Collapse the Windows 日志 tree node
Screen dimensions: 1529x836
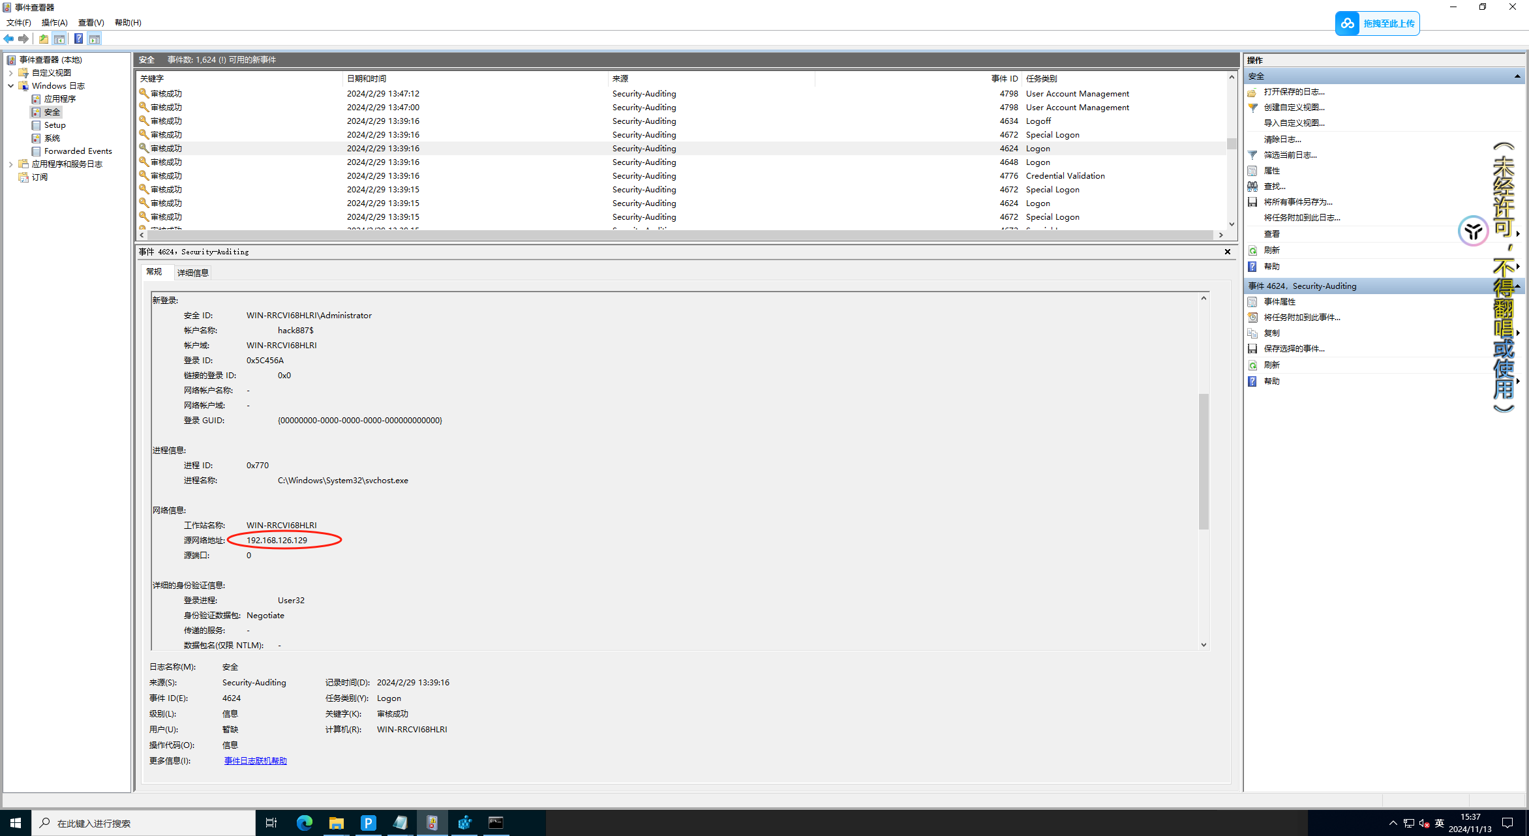pyautogui.click(x=10, y=86)
